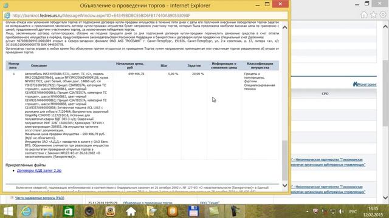Open Tools gear in background browser window
This screenshot has width=389, height=218.
(x=383, y=15)
